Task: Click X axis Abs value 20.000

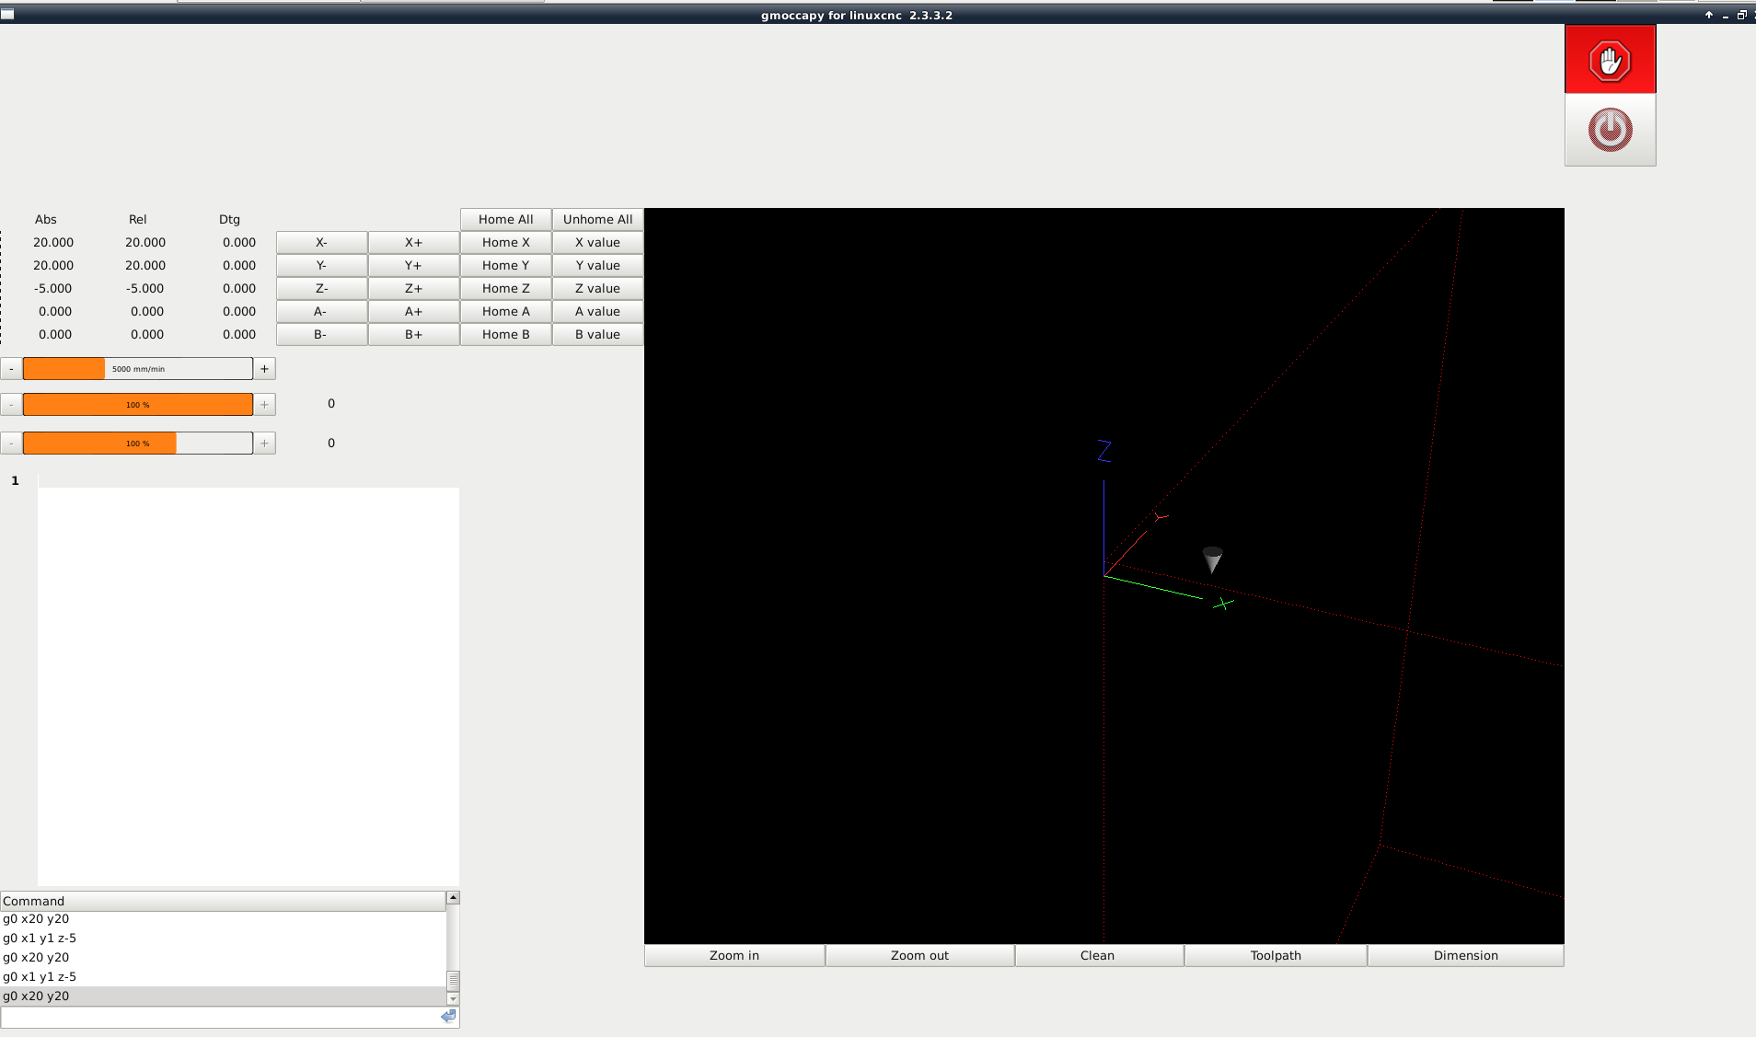Action: point(53,242)
